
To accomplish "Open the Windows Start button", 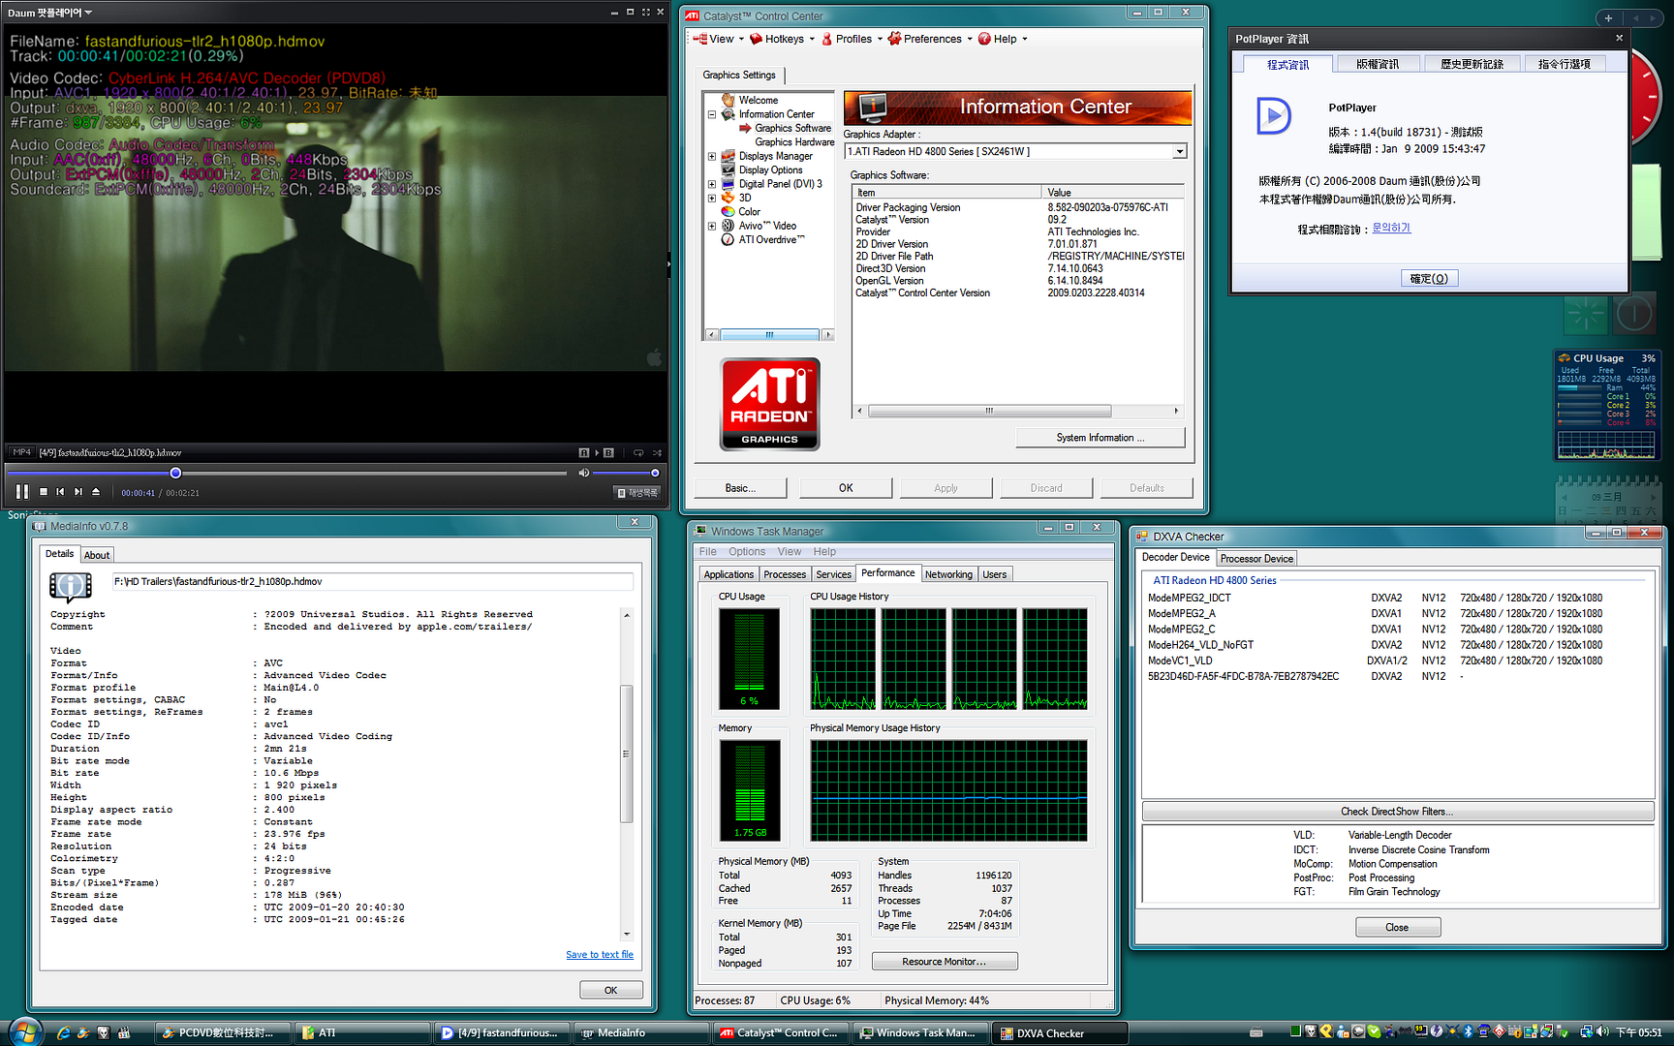I will point(23,1031).
